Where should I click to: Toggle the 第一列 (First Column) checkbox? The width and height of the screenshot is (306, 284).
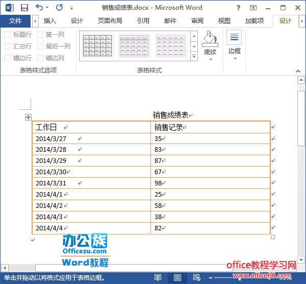tap(40, 35)
